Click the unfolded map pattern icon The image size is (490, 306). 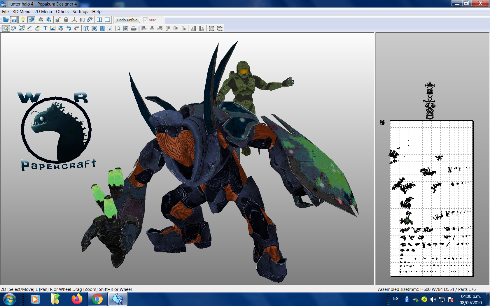point(86,28)
